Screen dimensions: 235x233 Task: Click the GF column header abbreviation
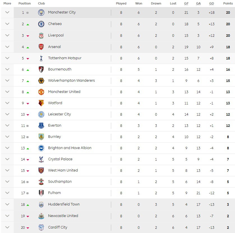(x=186, y=3)
